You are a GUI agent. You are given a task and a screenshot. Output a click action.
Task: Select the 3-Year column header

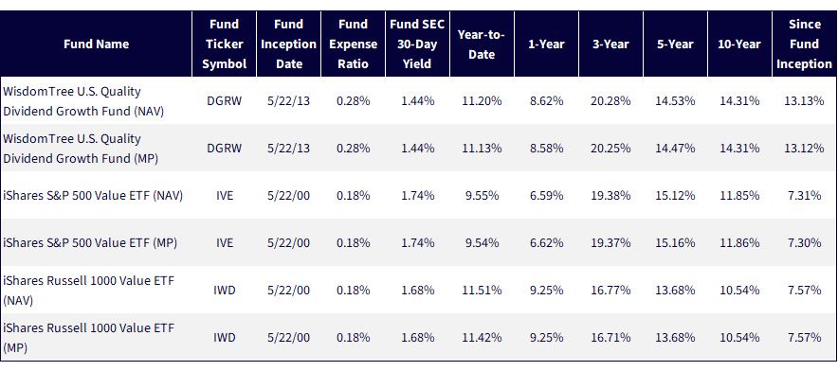[x=610, y=44]
